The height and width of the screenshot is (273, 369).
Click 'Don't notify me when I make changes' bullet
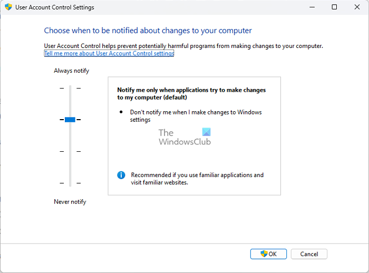[196, 116]
